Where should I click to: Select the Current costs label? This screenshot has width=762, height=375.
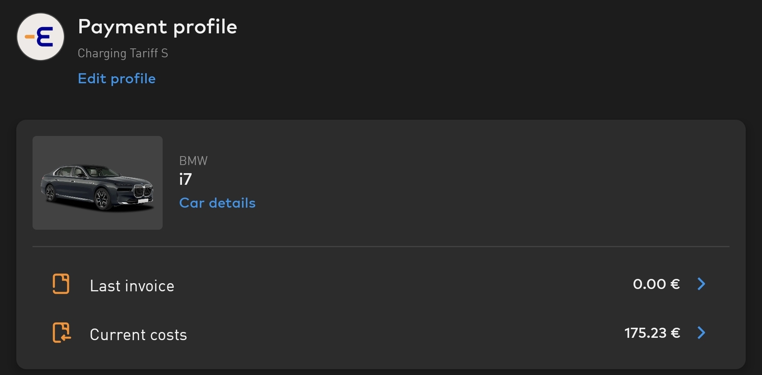coord(138,335)
